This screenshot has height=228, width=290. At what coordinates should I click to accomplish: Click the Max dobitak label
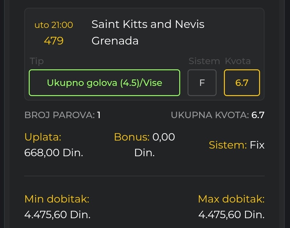click(231, 199)
